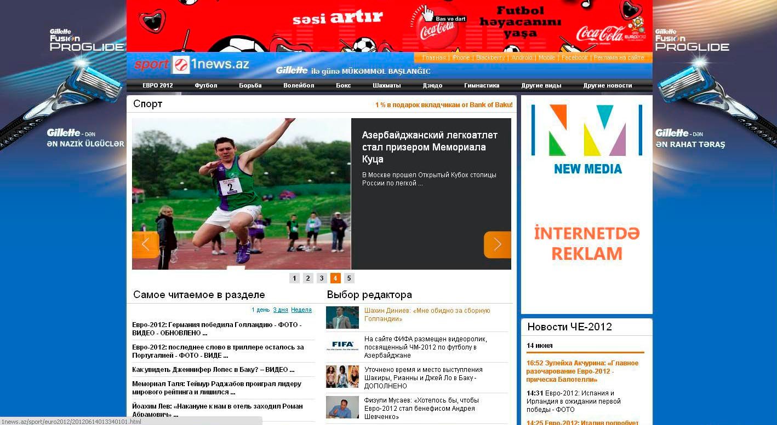
Task: Open the Германия победила Голландию headline
Action: point(217,329)
